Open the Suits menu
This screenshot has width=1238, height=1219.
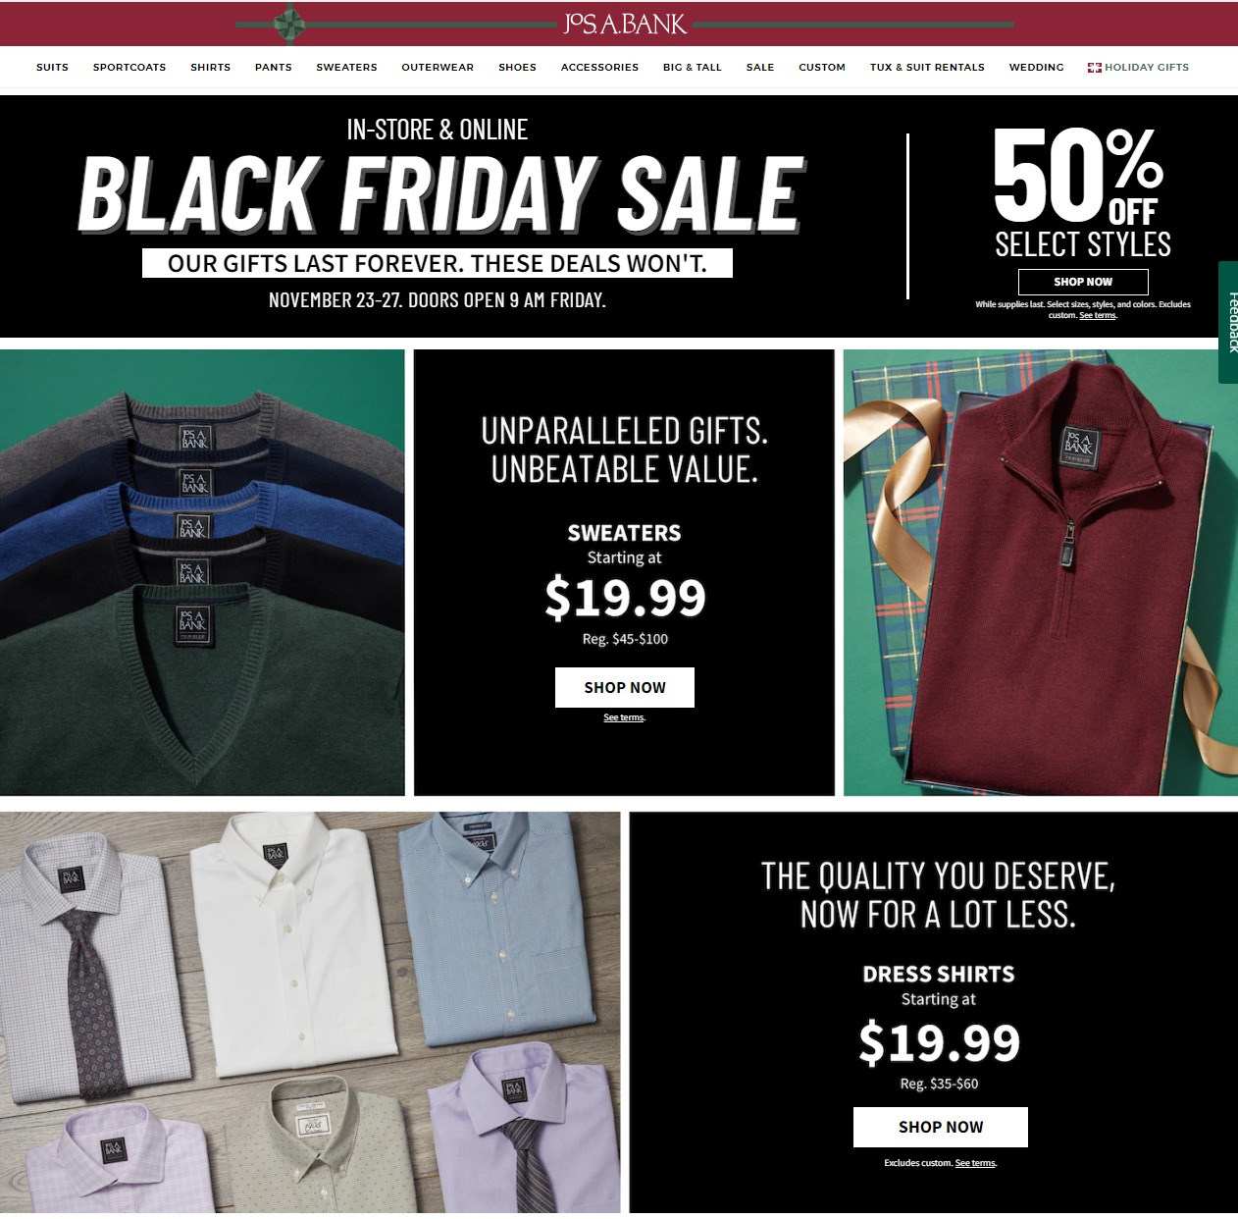tap(52, 68)
